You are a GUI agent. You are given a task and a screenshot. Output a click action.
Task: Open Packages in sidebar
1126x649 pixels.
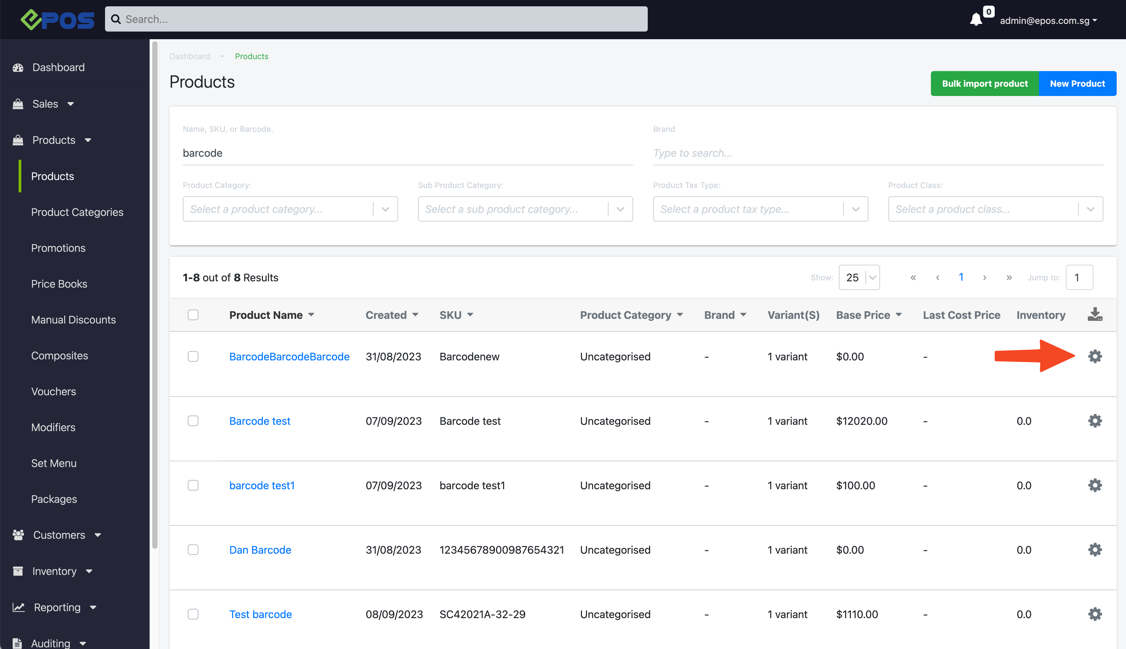pyautogui.click(x=54, y=499)
